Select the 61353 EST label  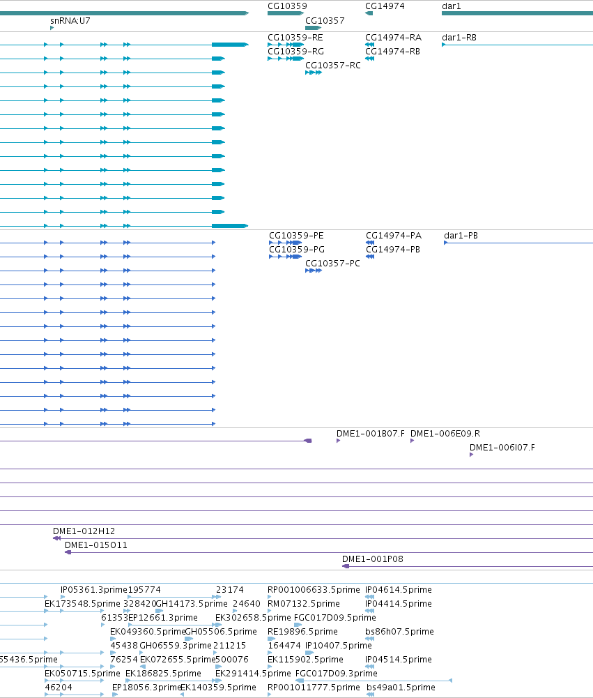[115, 617]
